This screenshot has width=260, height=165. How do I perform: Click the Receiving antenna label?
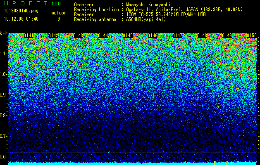point(95,19)
